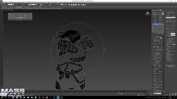This screenshot has width=177, height=99.
Task: Click Configure Modifier Sets icon under stack
Action: [162, 34]
